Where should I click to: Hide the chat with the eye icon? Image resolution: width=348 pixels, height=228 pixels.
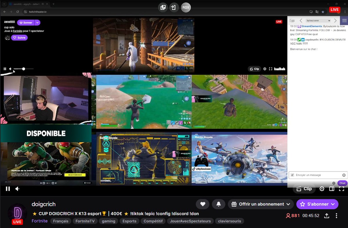[293, 21]
